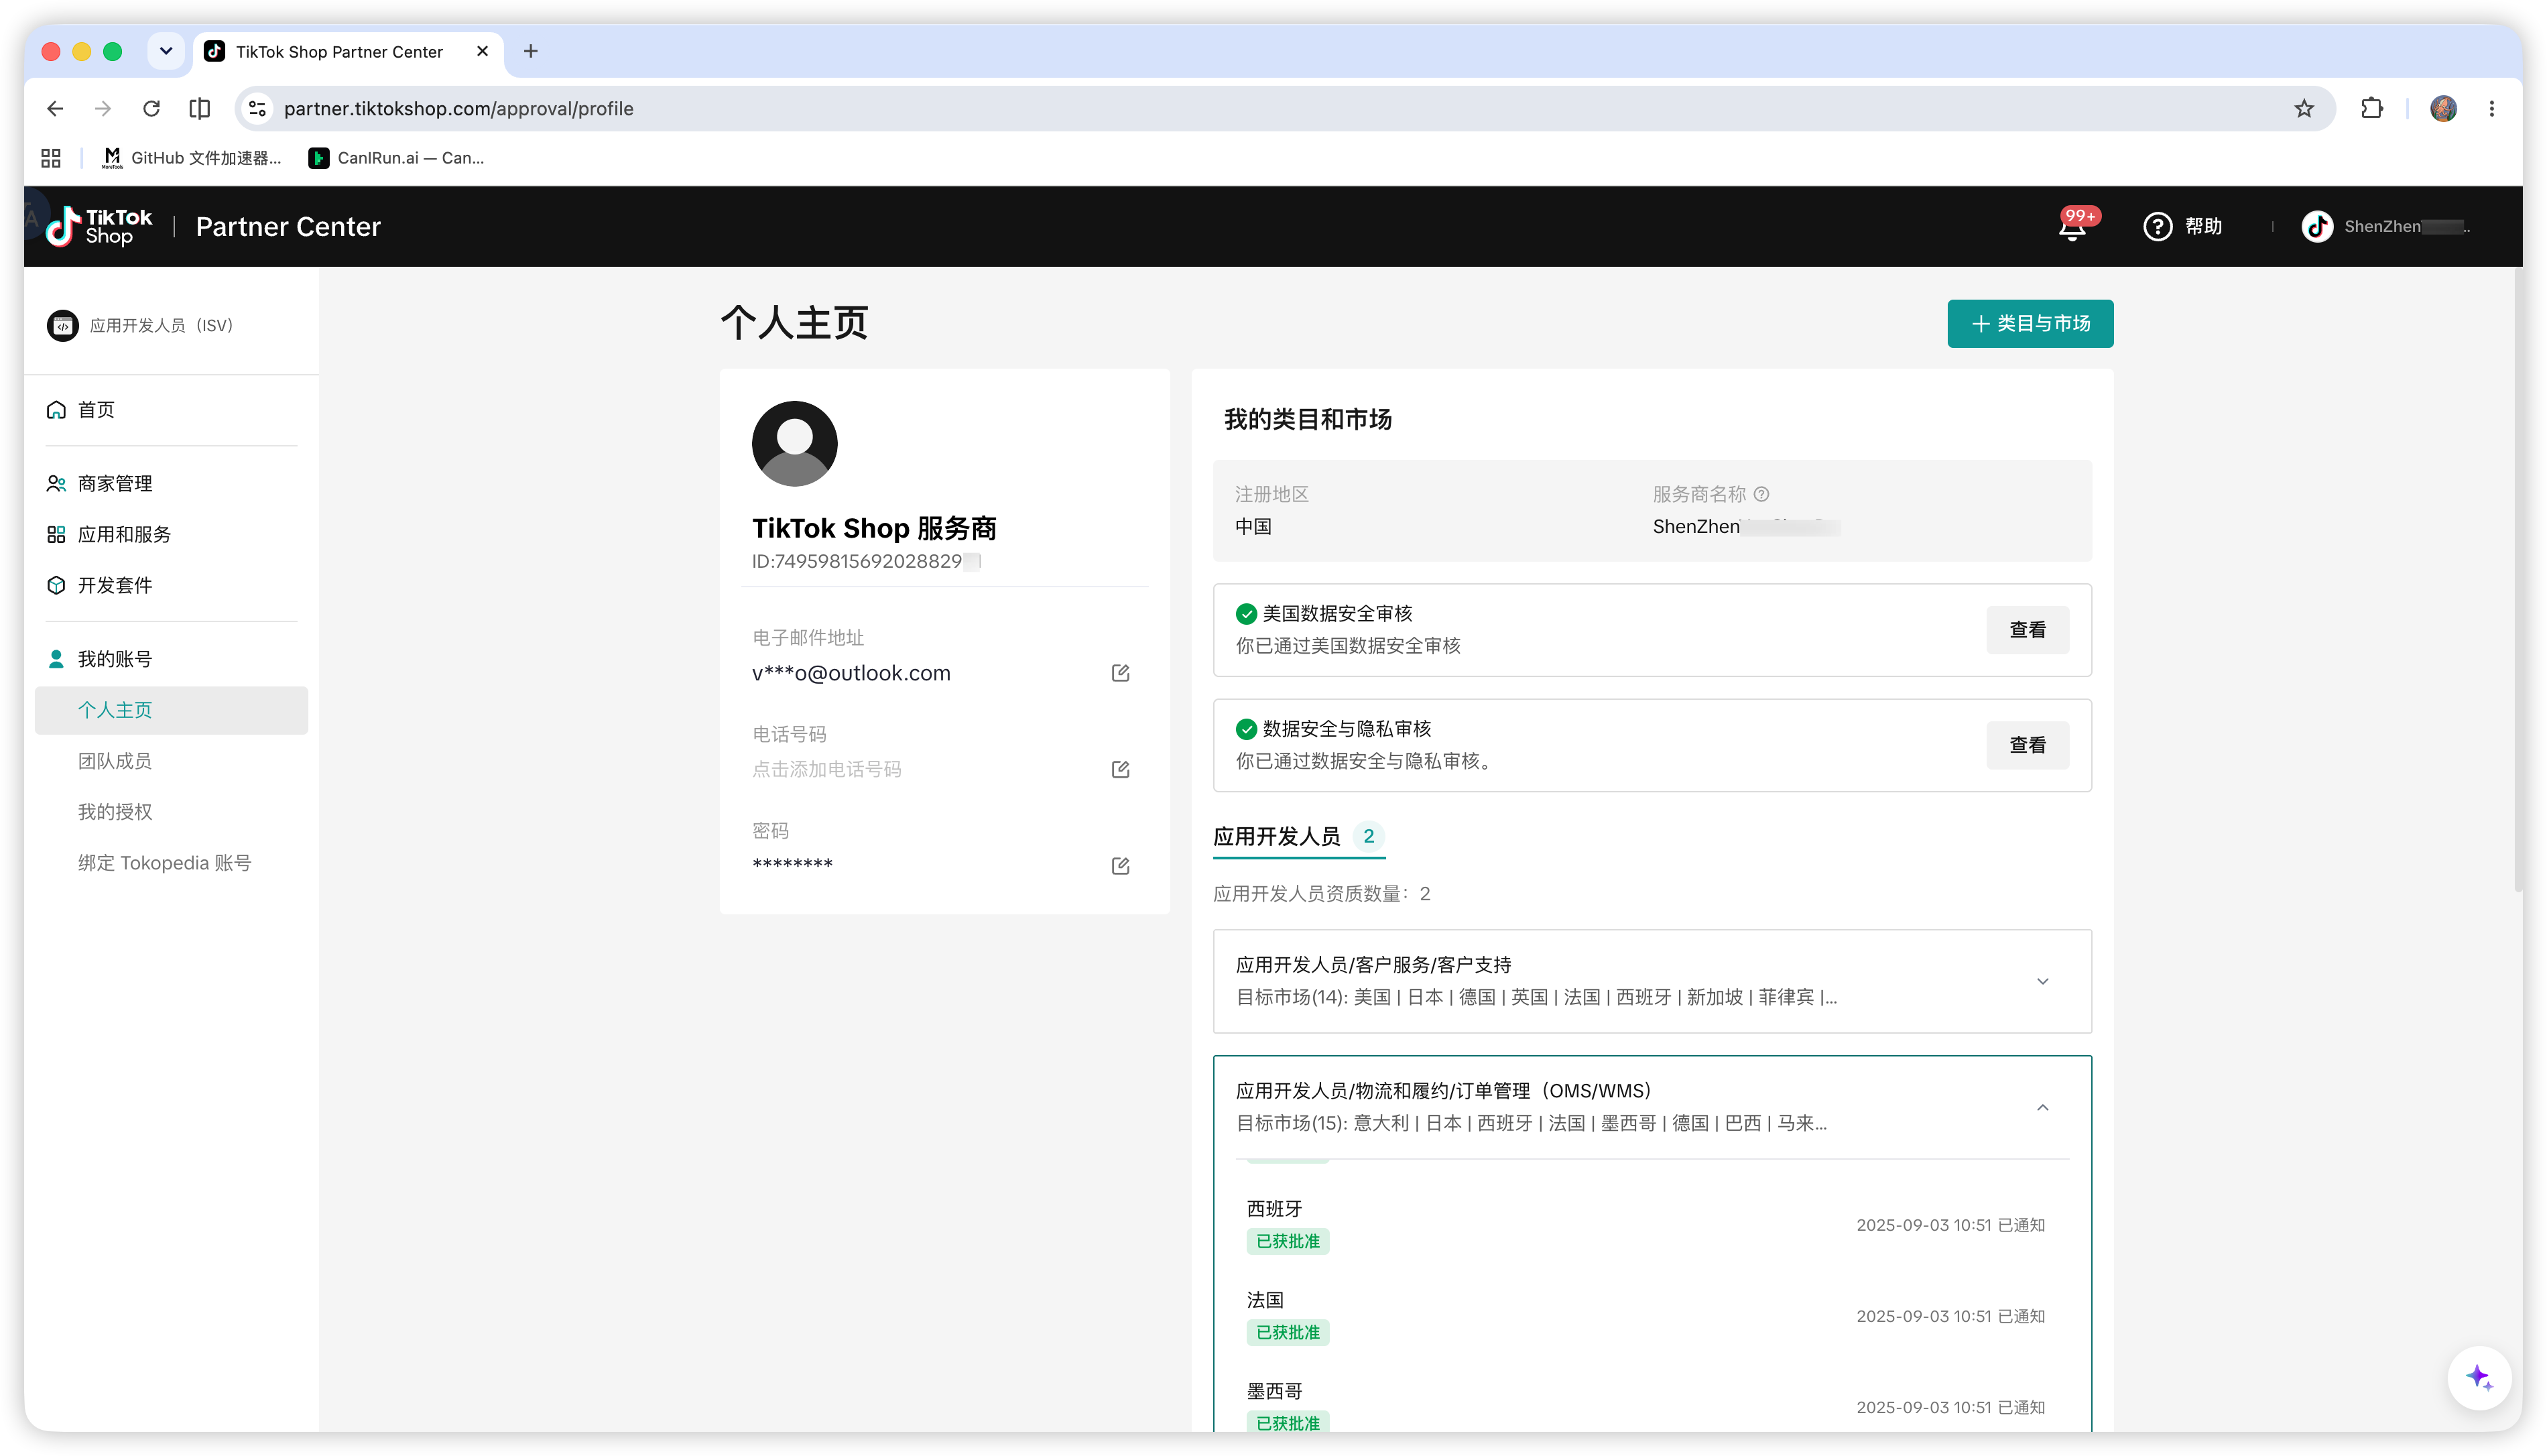This screenshot has width=2547, height=1456.
Task: Click 点击添加电话号码 placeholder
Action: click(826, 769)
